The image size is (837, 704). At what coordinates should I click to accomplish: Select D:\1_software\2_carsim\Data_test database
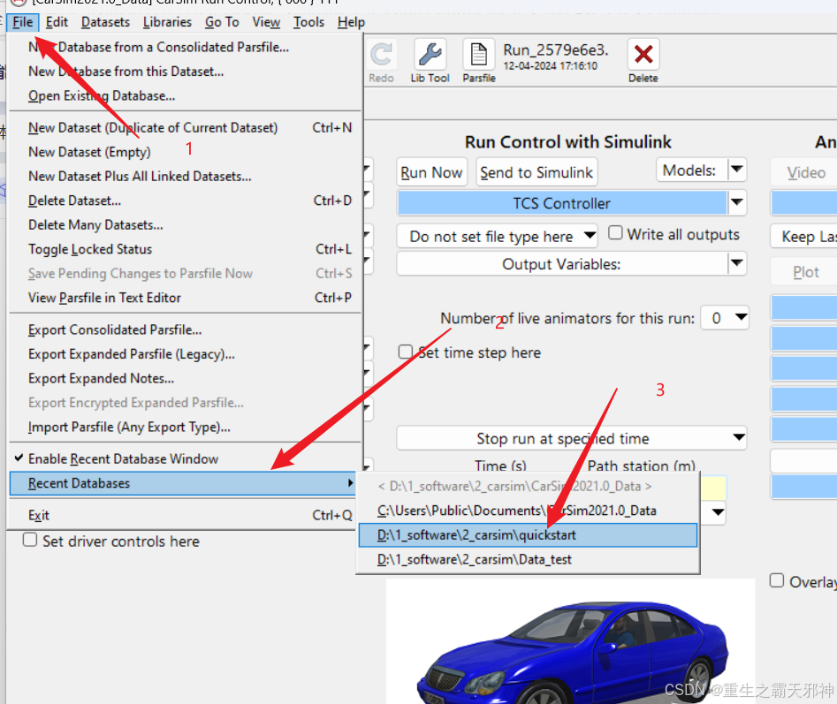pyautogui.click(x=528, y=559)
